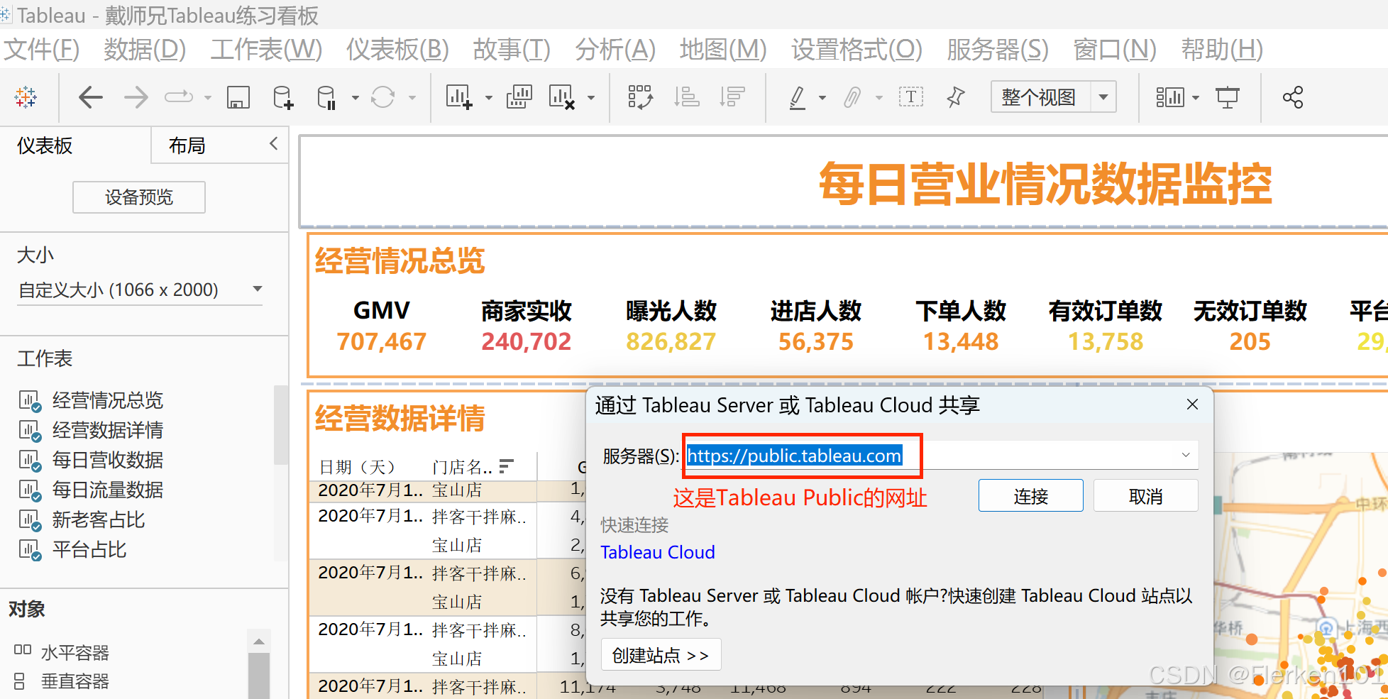
Task: Close the share dialog with X
Action: click(1192, 404)
